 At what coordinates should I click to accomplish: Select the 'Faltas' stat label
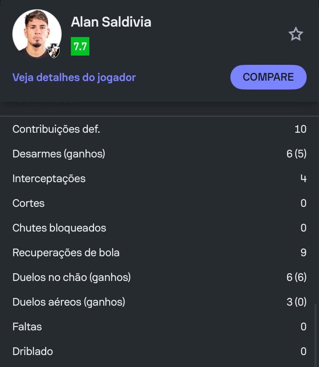(x=27, y=326)
